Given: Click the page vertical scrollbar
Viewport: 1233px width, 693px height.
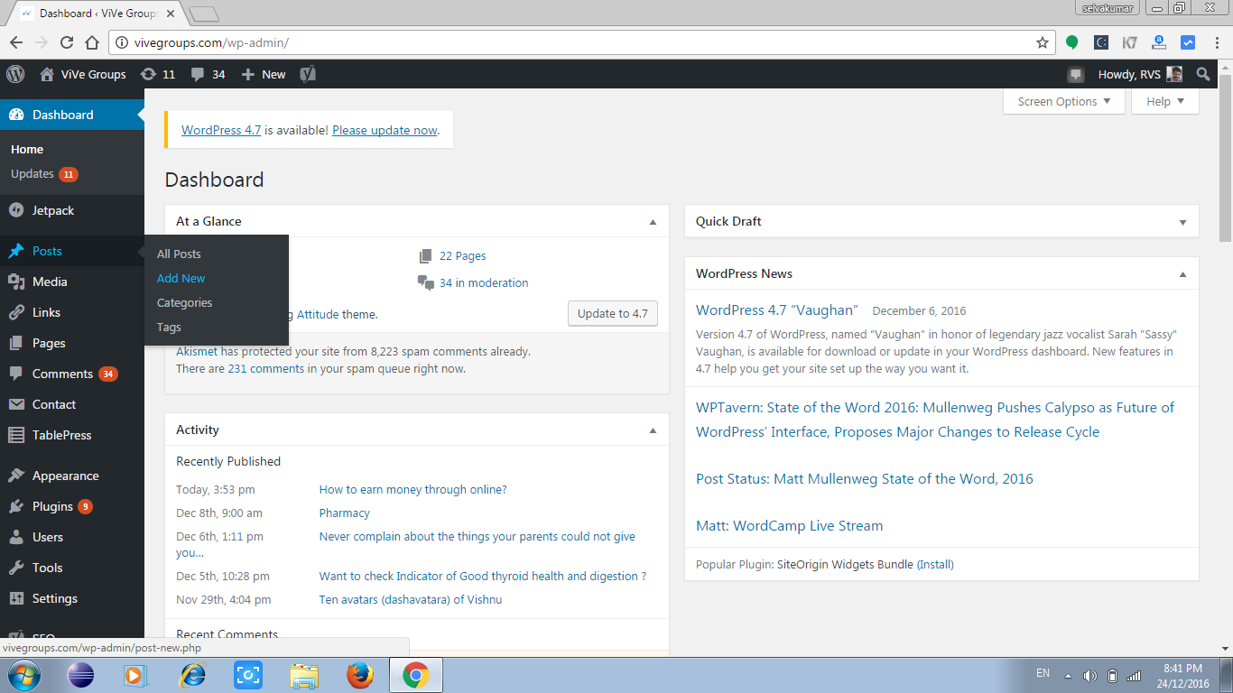Looking at the screenshot, I should coord(1225,158).
